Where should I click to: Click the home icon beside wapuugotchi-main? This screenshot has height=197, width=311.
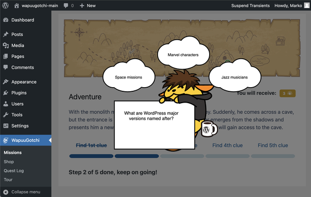[x=17, y=6]
